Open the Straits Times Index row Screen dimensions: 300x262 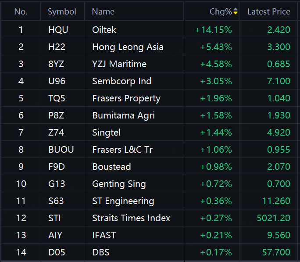pos(149,218)
